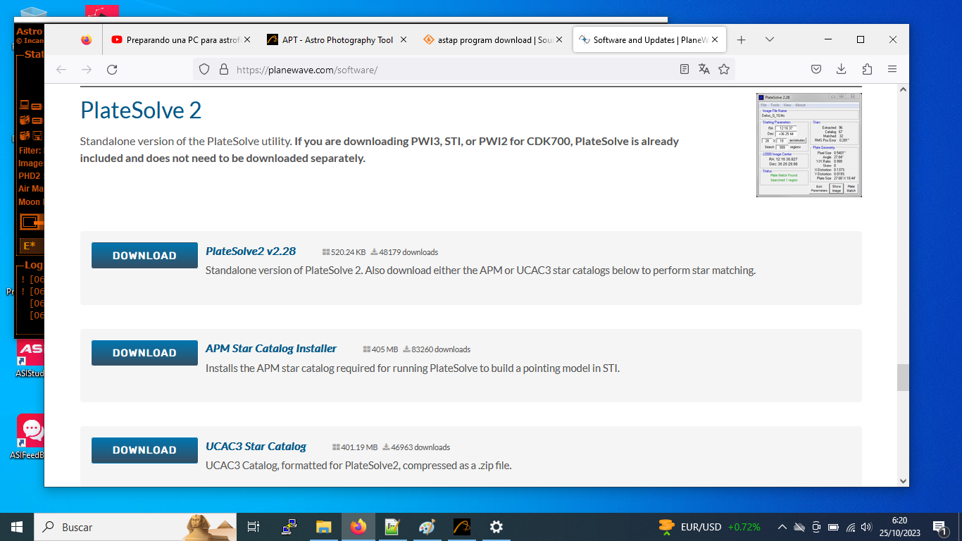This screenshot has width=962, height=541.
Task: Click the page vertical scrollbar thumb
Action: (903, 378)
